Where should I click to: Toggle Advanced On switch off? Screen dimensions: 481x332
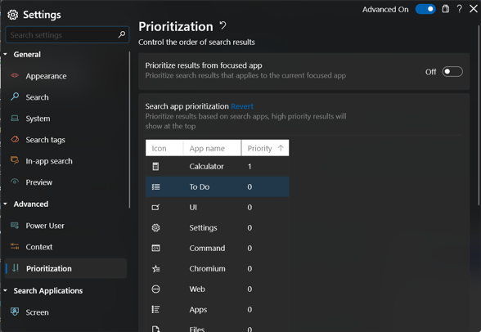point(425,9)
